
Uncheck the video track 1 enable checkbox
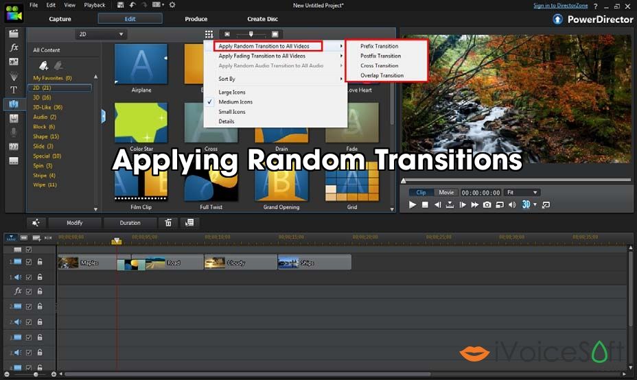pos(29,262)
